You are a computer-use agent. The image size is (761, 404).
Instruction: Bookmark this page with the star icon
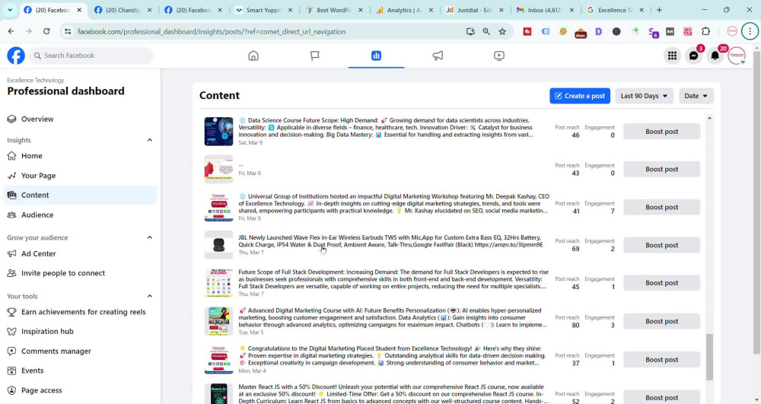pos(502,31)
